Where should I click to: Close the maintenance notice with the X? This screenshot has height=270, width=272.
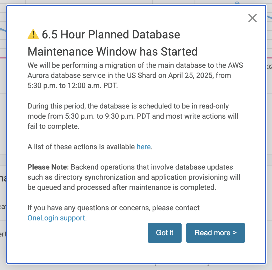pos(252,18)
